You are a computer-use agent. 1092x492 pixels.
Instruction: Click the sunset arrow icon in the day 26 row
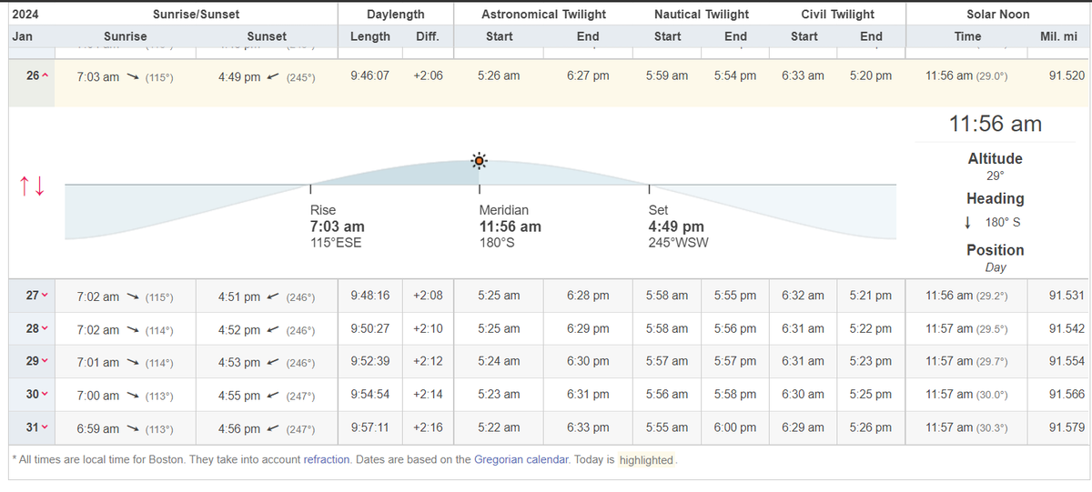click(x=273, y=77)
